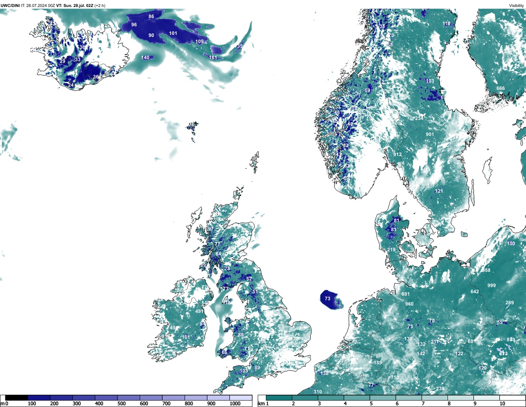This screenshot has width=526, height=407.
Task: Click the '211' value over Germany
Action: 435,342
